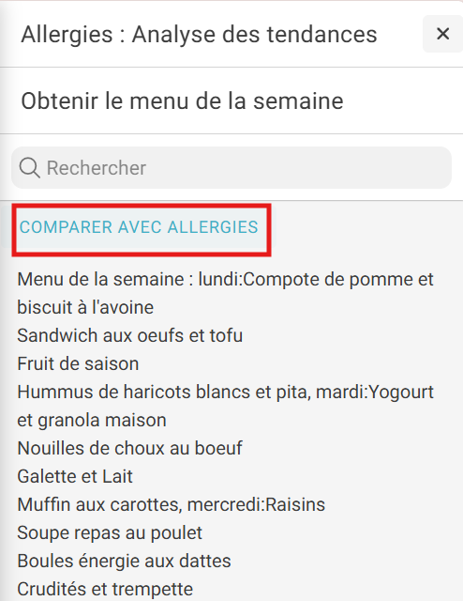Click the 'Fruit de saison' menu line
The height and width of the screenshot is (601, 463).
pyautogui.click(x=78, y=363)
